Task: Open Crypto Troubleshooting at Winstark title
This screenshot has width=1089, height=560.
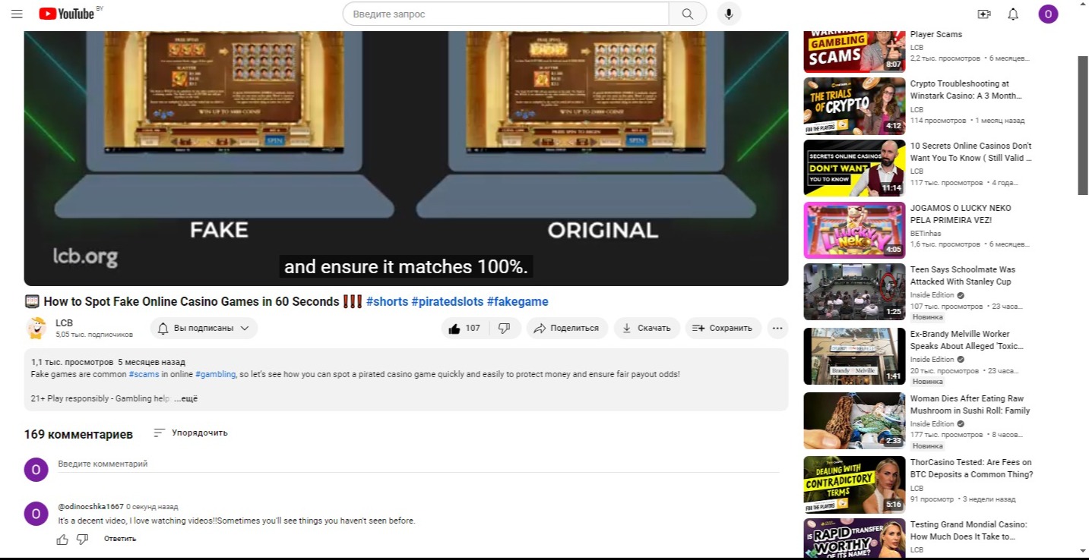Action: pyautogui.click(x=966, y=90)
